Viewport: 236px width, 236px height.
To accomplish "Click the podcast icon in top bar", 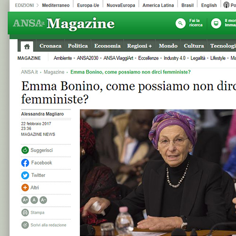I will pos(226,5).
